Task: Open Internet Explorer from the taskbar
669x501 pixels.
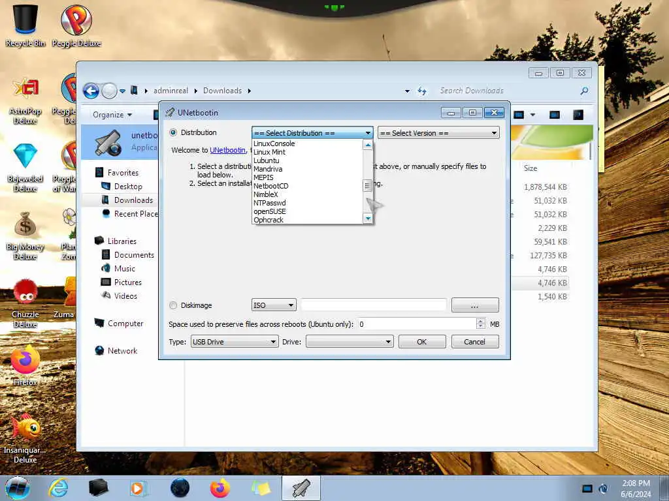Action: pos(58,488)
